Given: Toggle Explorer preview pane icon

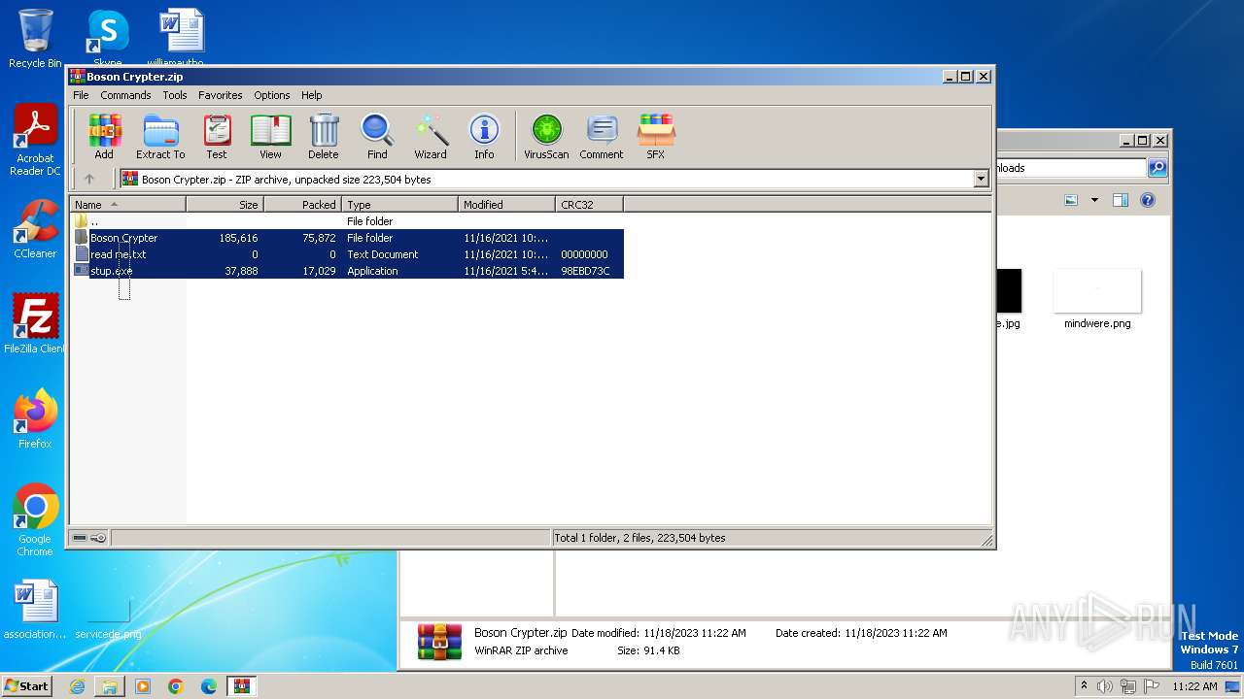Looking at the screenshot, I should [1121, 200].
